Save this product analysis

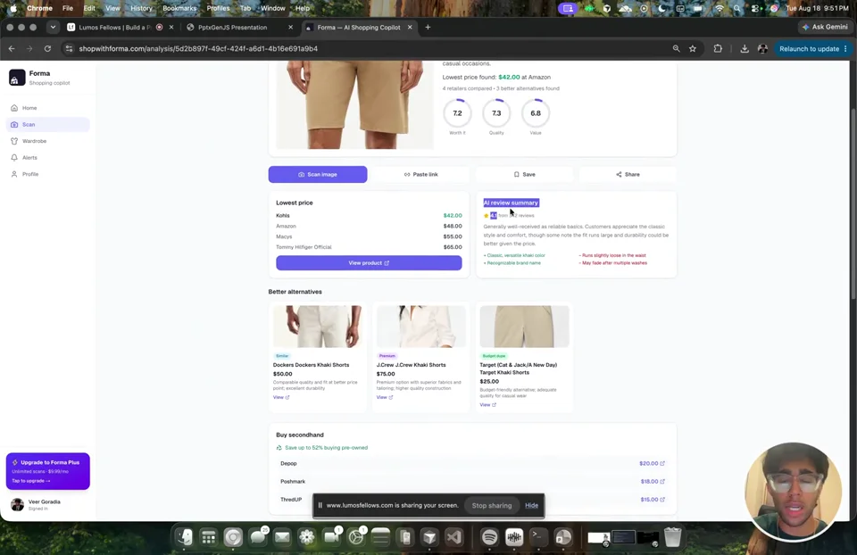coord(524,174)
